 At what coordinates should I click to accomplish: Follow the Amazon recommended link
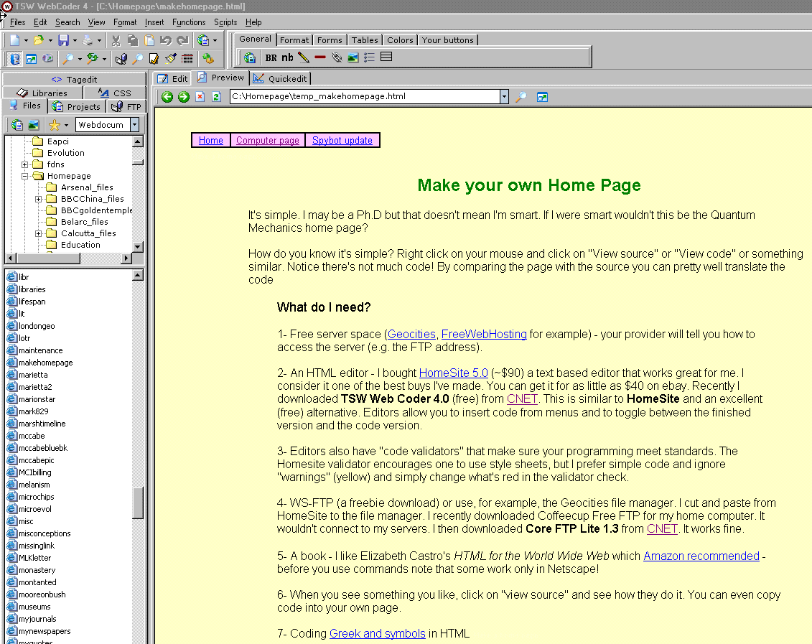701,556
